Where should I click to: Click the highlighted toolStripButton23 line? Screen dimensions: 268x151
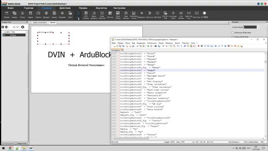tap(192, 70)
